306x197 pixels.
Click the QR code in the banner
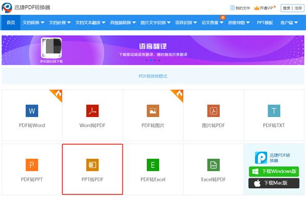[52, 48]
